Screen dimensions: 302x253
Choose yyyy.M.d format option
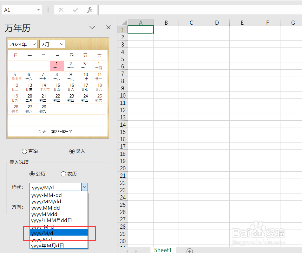59,239
